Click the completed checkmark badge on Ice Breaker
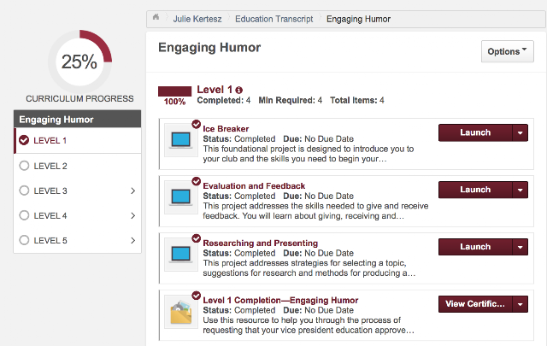Viewport: 547px width, 346px height. [197, 124]
